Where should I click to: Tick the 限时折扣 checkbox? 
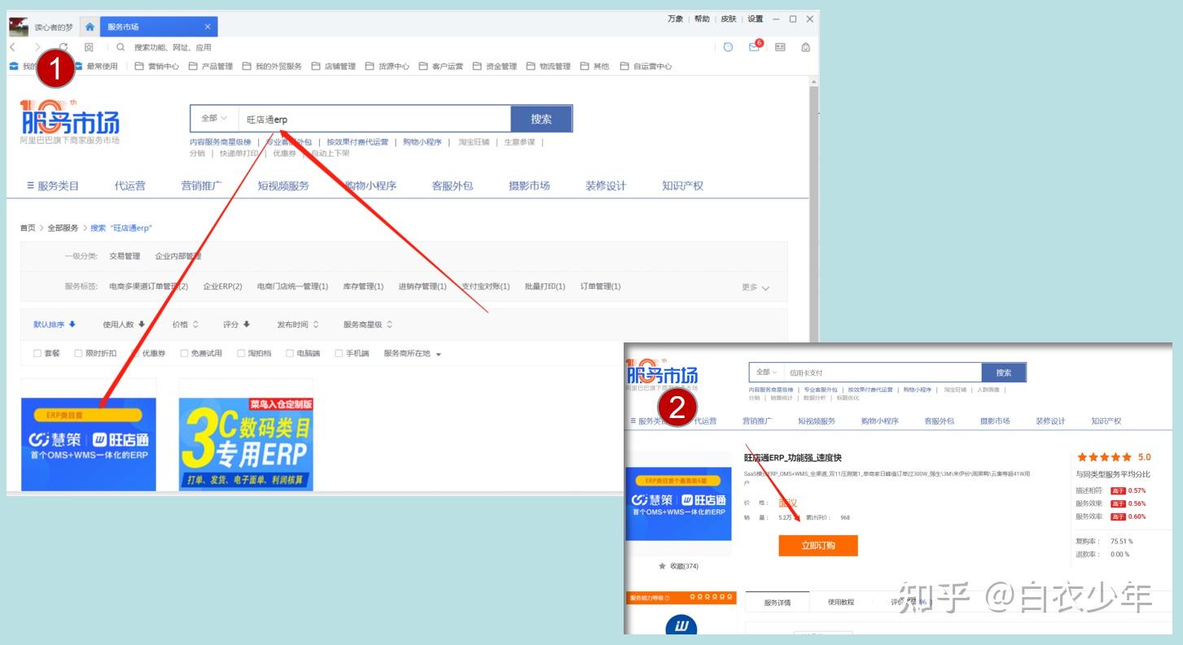78,354
